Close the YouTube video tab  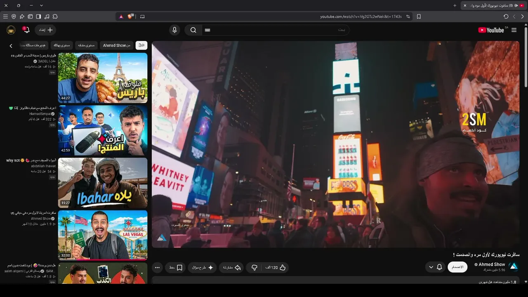click(465, 5)
